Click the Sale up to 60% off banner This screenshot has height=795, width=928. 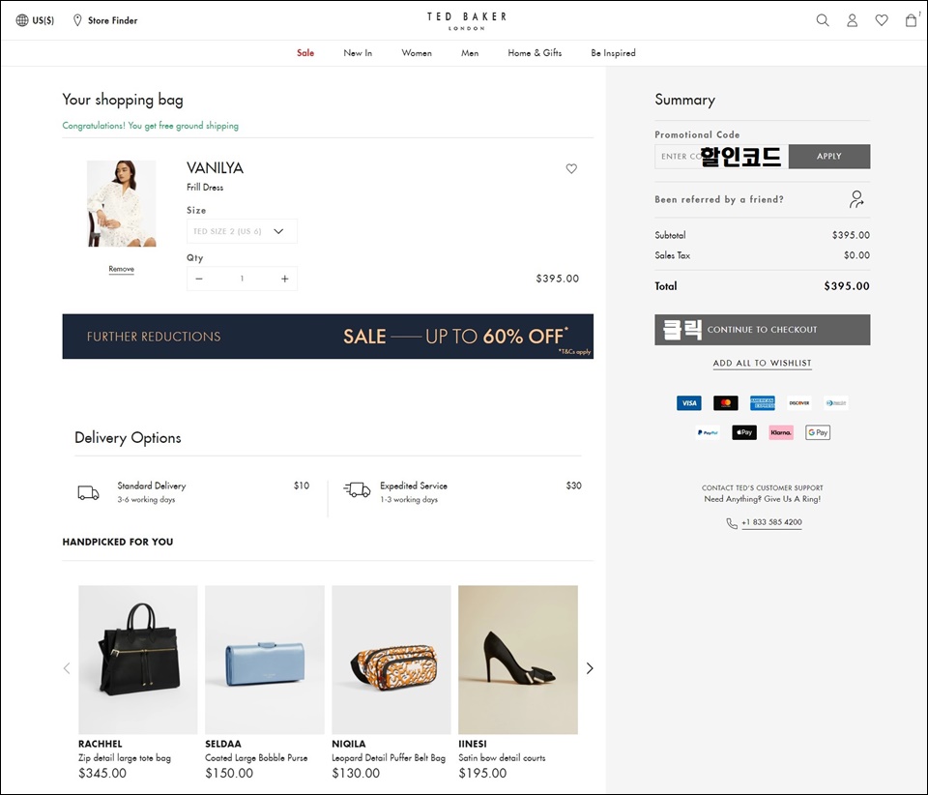[328, 337]
